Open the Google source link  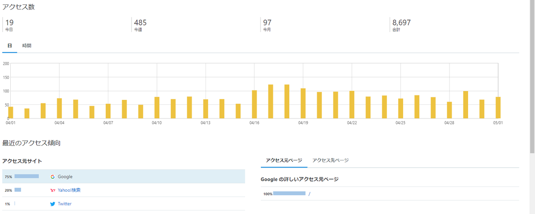coord(65,177)
